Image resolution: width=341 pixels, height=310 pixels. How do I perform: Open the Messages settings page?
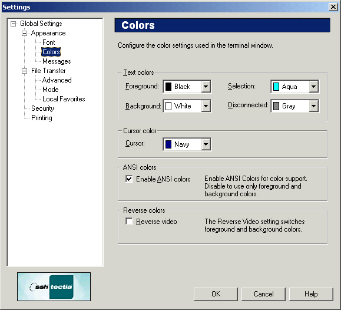(x=57, y=61)
